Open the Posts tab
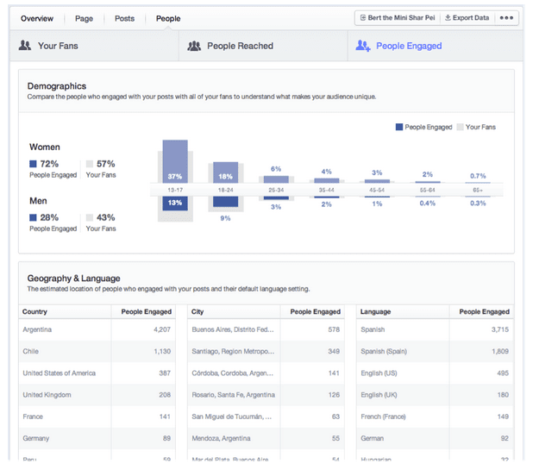This screenshot has width=539, height=470. click(x=124, y=18)
